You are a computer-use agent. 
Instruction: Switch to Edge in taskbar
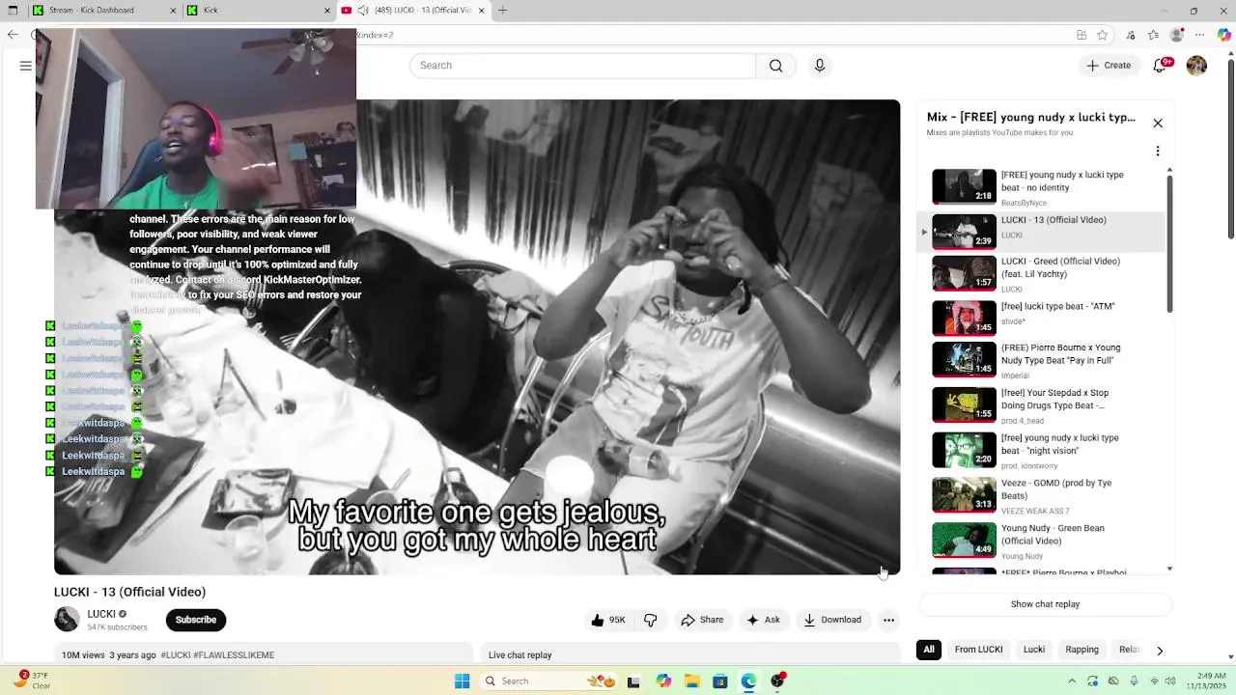click(748, 681)
